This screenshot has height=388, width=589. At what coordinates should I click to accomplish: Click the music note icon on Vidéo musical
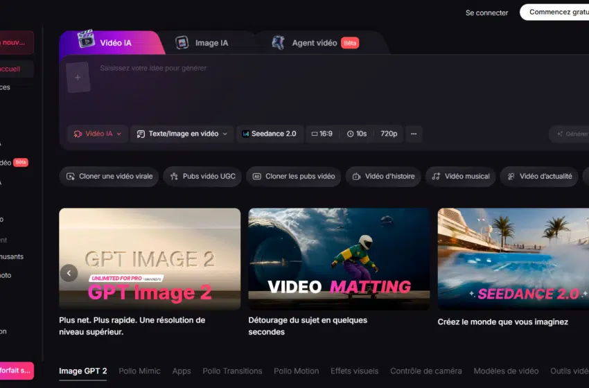point(436,176)
